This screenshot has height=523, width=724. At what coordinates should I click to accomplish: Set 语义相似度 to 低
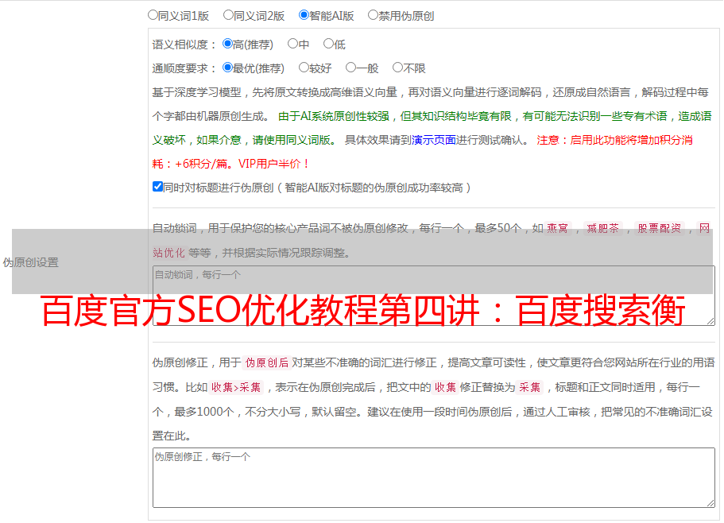pyautogui.click(x=329, y=45)
